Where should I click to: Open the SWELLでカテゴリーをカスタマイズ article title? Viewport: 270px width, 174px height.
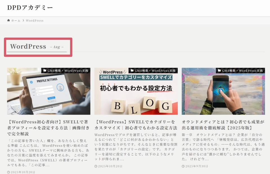click(x=136, y=125)
